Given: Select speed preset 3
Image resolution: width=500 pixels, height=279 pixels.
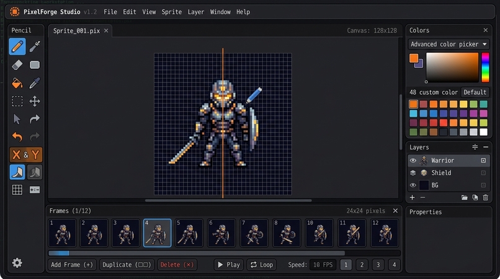Looking at the screenshot, I should pyautogui.click(x=378, y=265).
